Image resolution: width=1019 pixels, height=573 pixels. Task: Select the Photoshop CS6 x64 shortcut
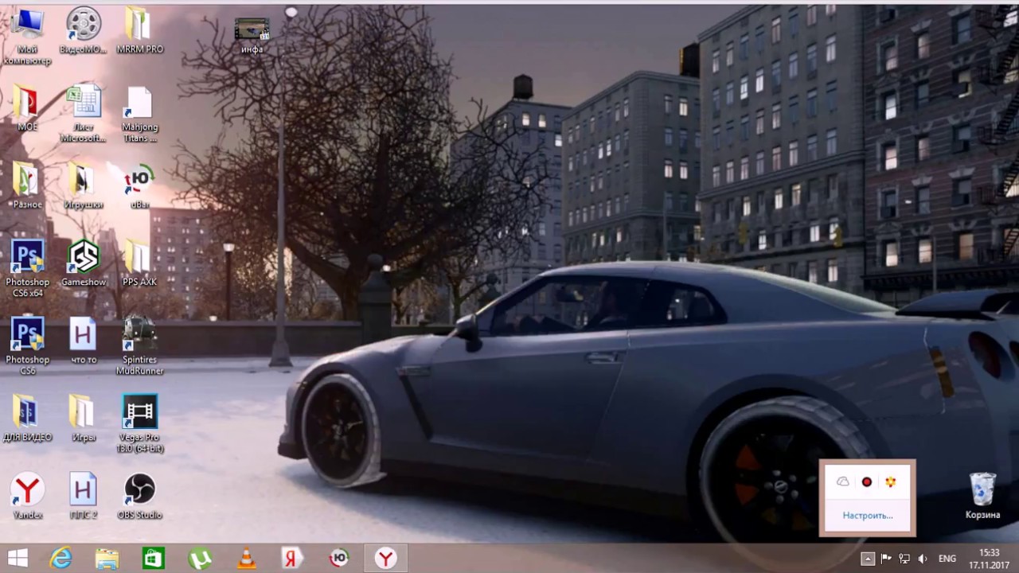tap(27, 269)
